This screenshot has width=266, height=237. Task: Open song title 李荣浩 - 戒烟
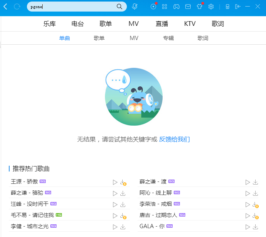(x=156, y=204)
